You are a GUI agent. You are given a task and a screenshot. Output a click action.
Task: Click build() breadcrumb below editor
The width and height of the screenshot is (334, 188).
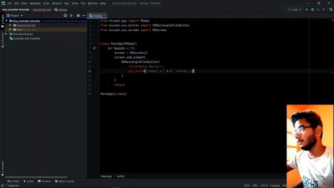121,177
